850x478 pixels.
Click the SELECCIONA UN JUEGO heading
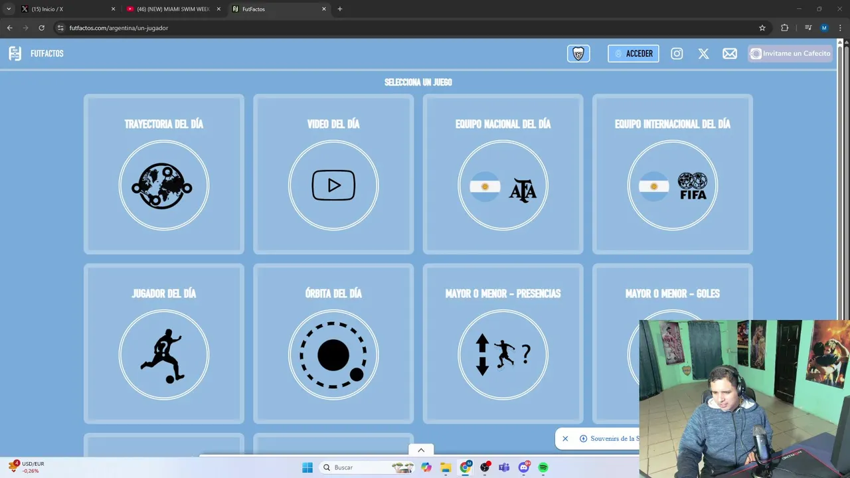tap(418, 82)
